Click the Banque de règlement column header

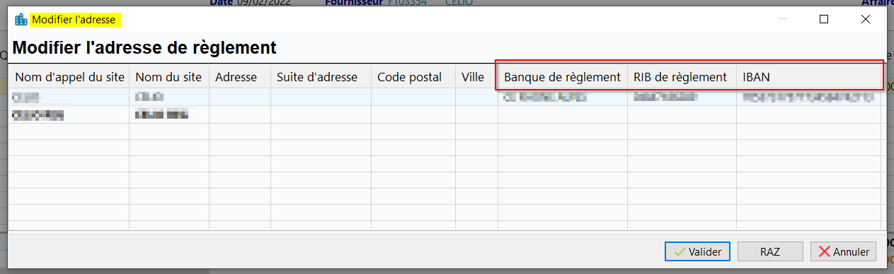(563, 77)
